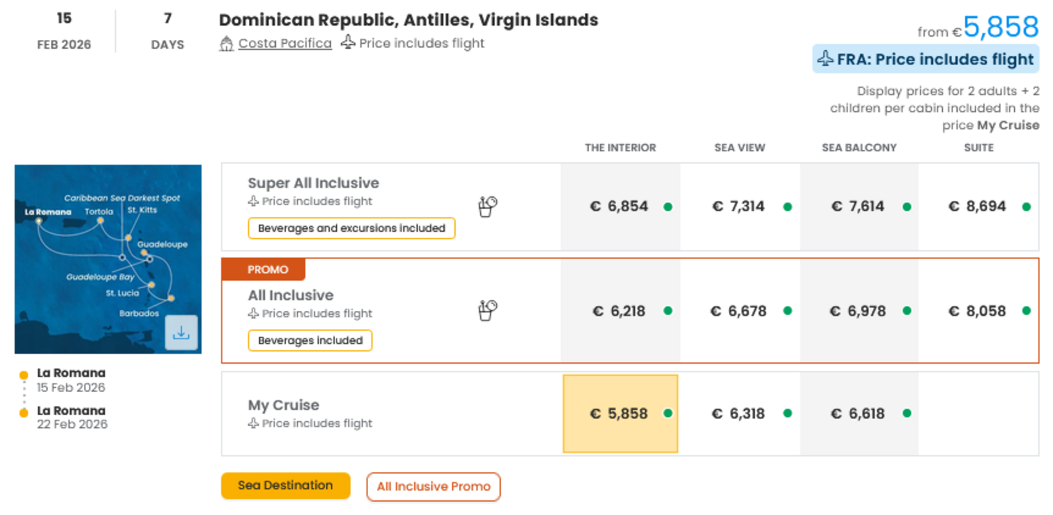
Task: Click the Sea Balcony column header
Action: tap(859, 147)
